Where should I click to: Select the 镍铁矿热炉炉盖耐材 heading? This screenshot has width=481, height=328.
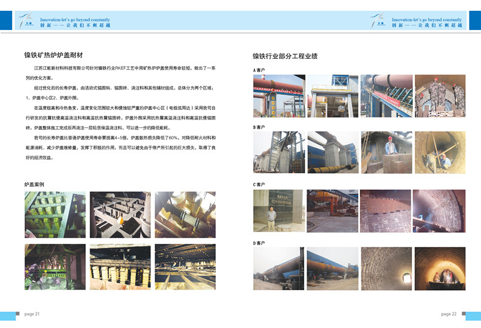point(53,55)
